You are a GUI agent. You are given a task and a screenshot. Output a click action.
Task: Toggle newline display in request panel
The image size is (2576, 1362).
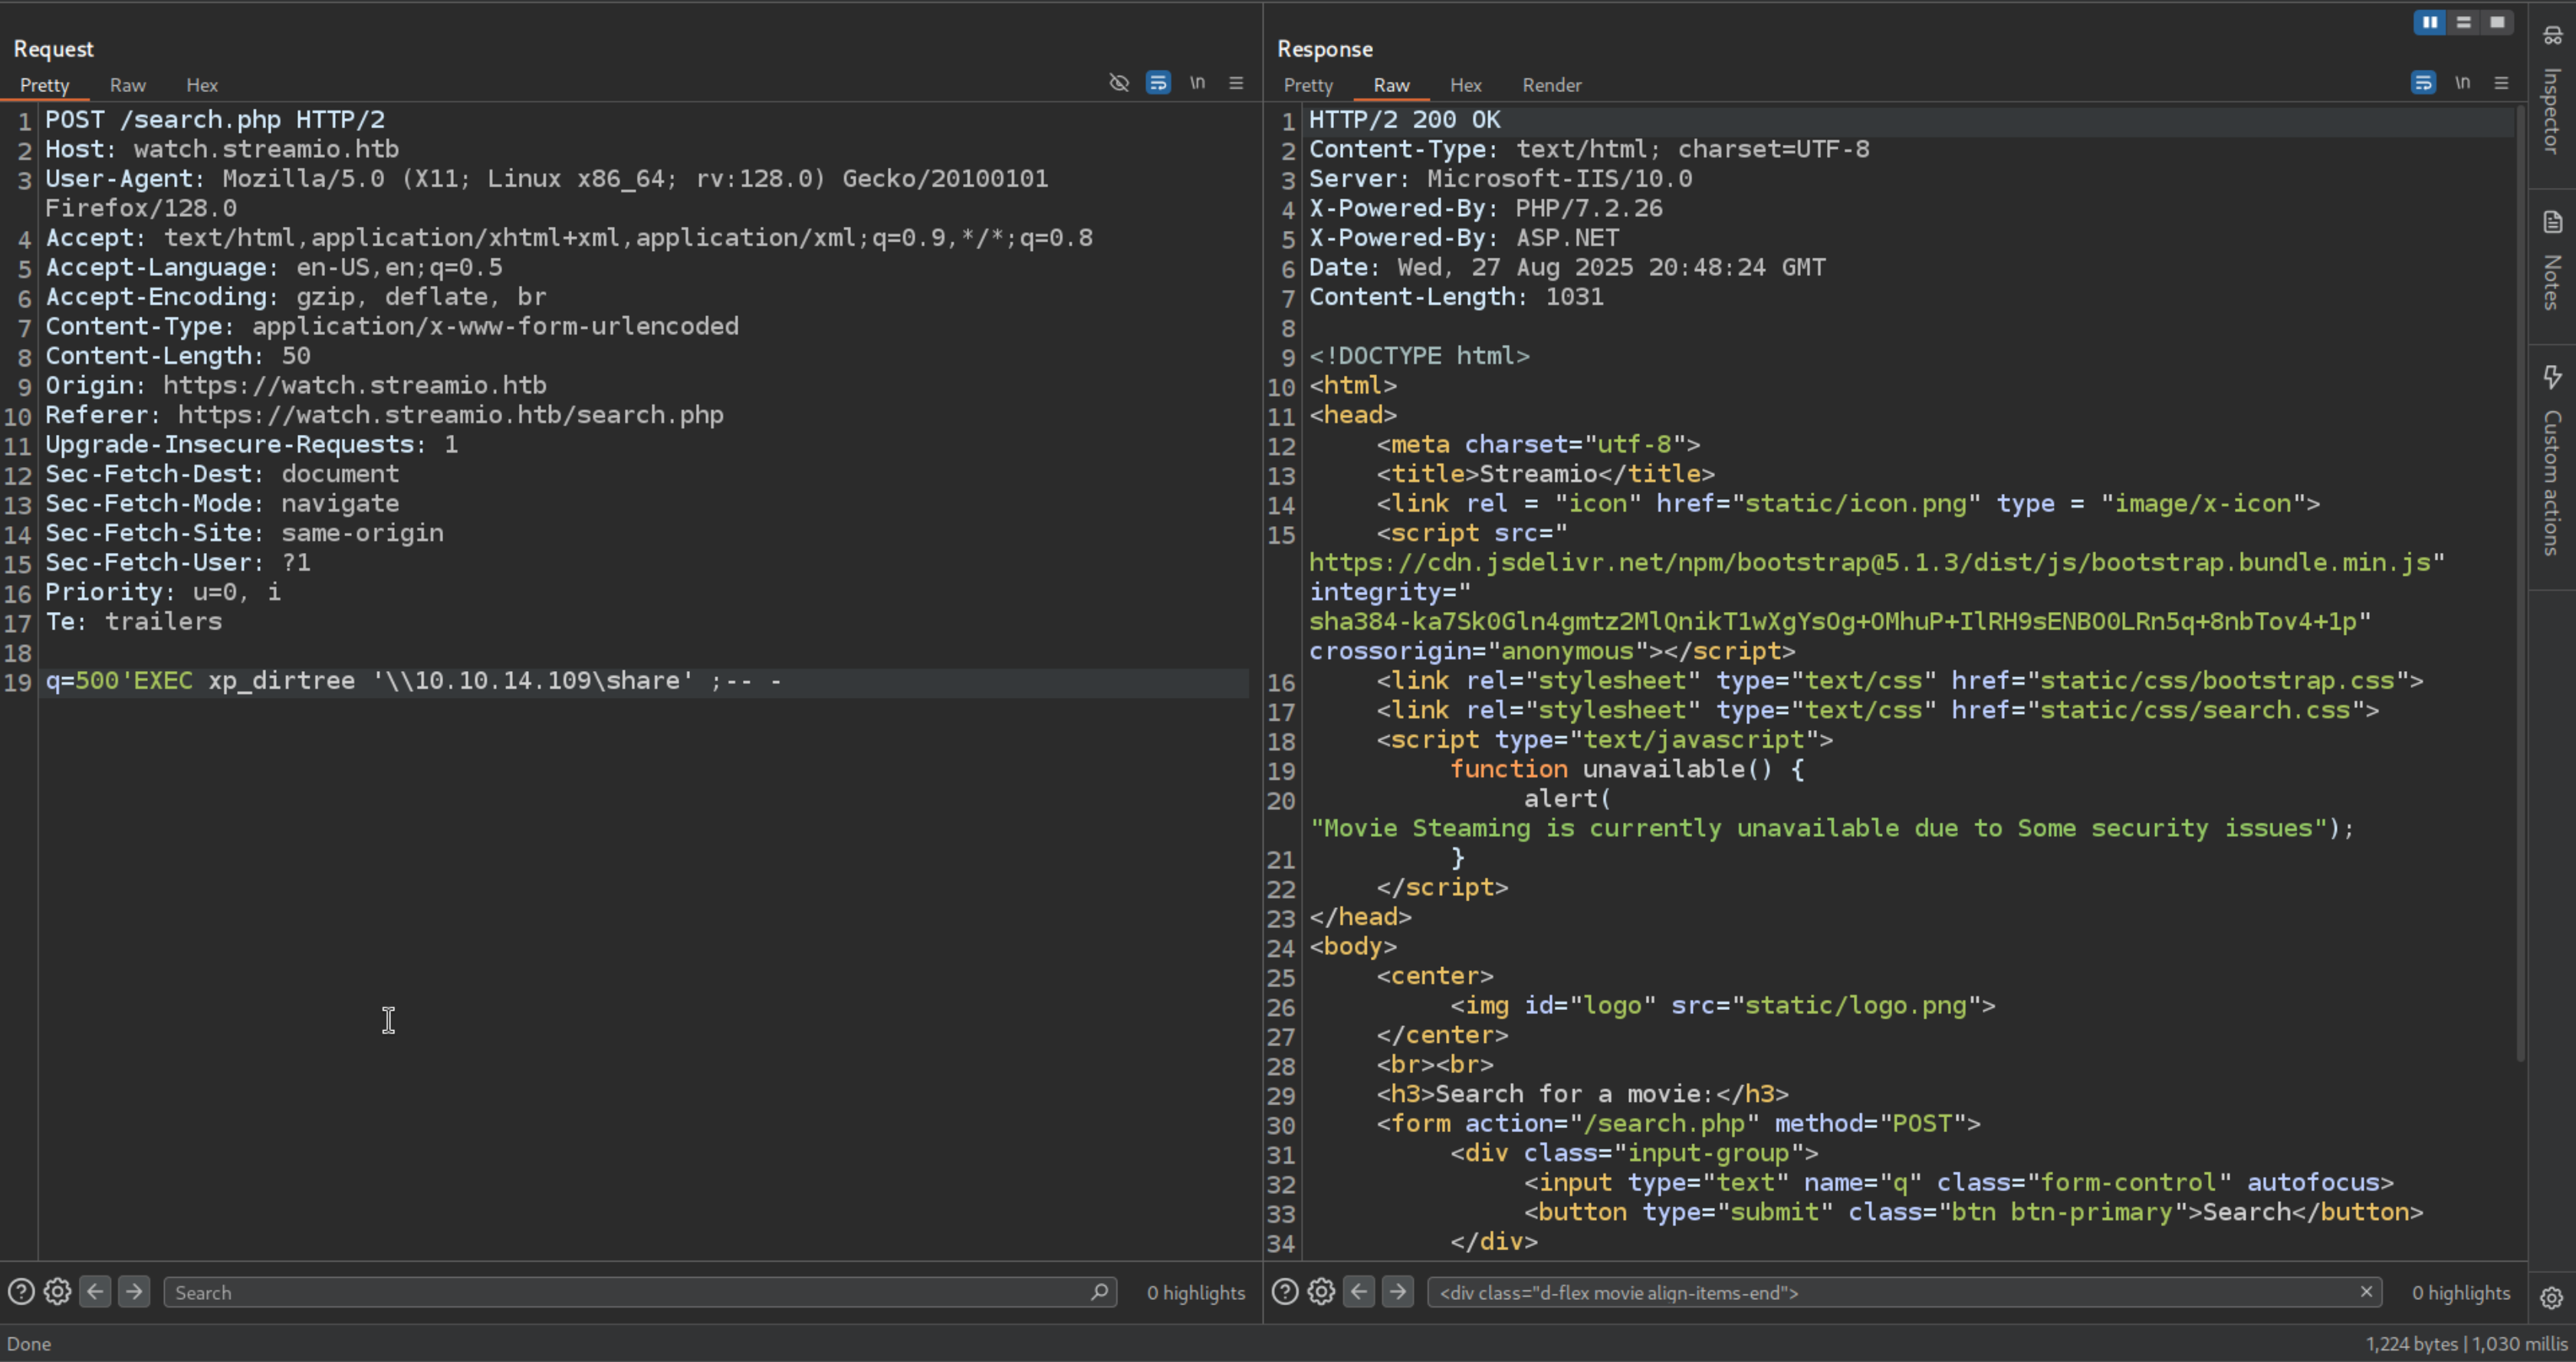[1197, 83]
